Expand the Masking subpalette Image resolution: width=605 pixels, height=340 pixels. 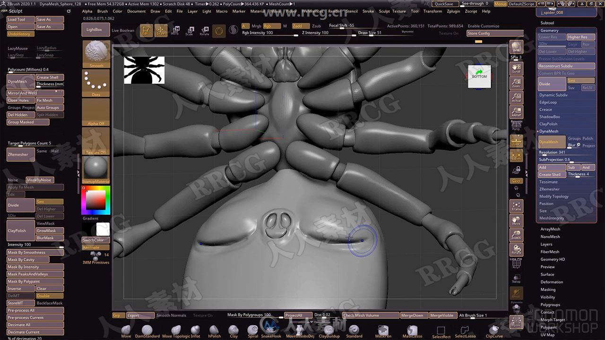pyautogui.click(x=548, y=289)
